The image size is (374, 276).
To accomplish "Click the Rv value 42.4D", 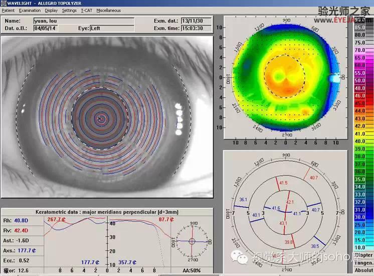I will coord(21,230).
